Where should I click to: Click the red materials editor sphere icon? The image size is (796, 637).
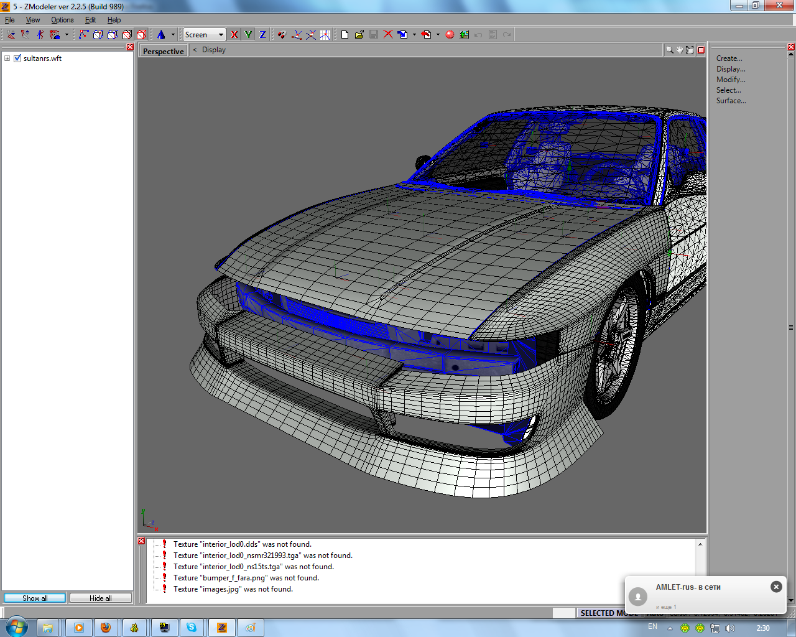click(x=450, y=35)
